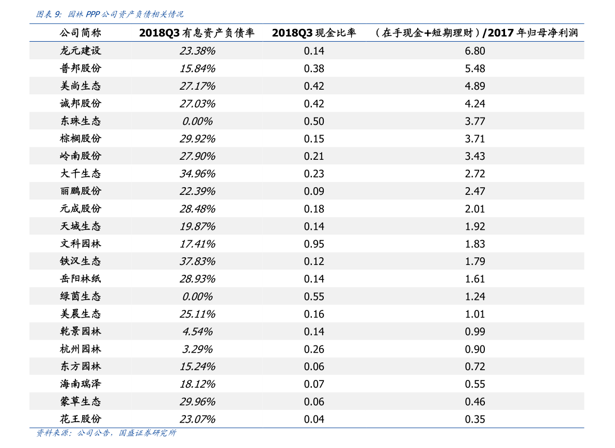Select the value 6.80
Viewport: 615px width, 448px height.
(x=475, y=51)
